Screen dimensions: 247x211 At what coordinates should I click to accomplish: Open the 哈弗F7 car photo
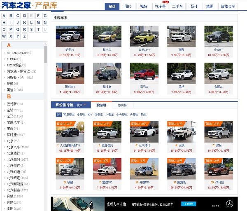click(70, 36)
